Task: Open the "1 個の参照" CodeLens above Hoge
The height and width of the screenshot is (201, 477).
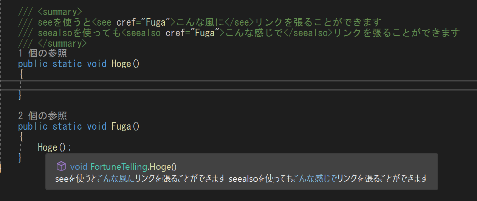Action: click(x=42, y=54)
